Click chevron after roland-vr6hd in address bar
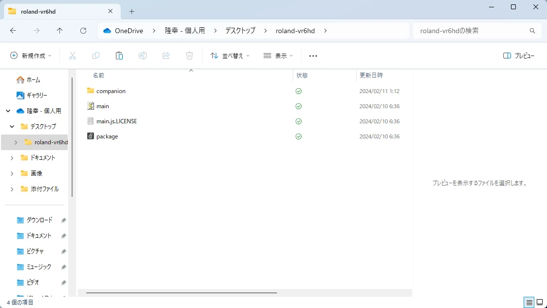 (x=325, y=31)
